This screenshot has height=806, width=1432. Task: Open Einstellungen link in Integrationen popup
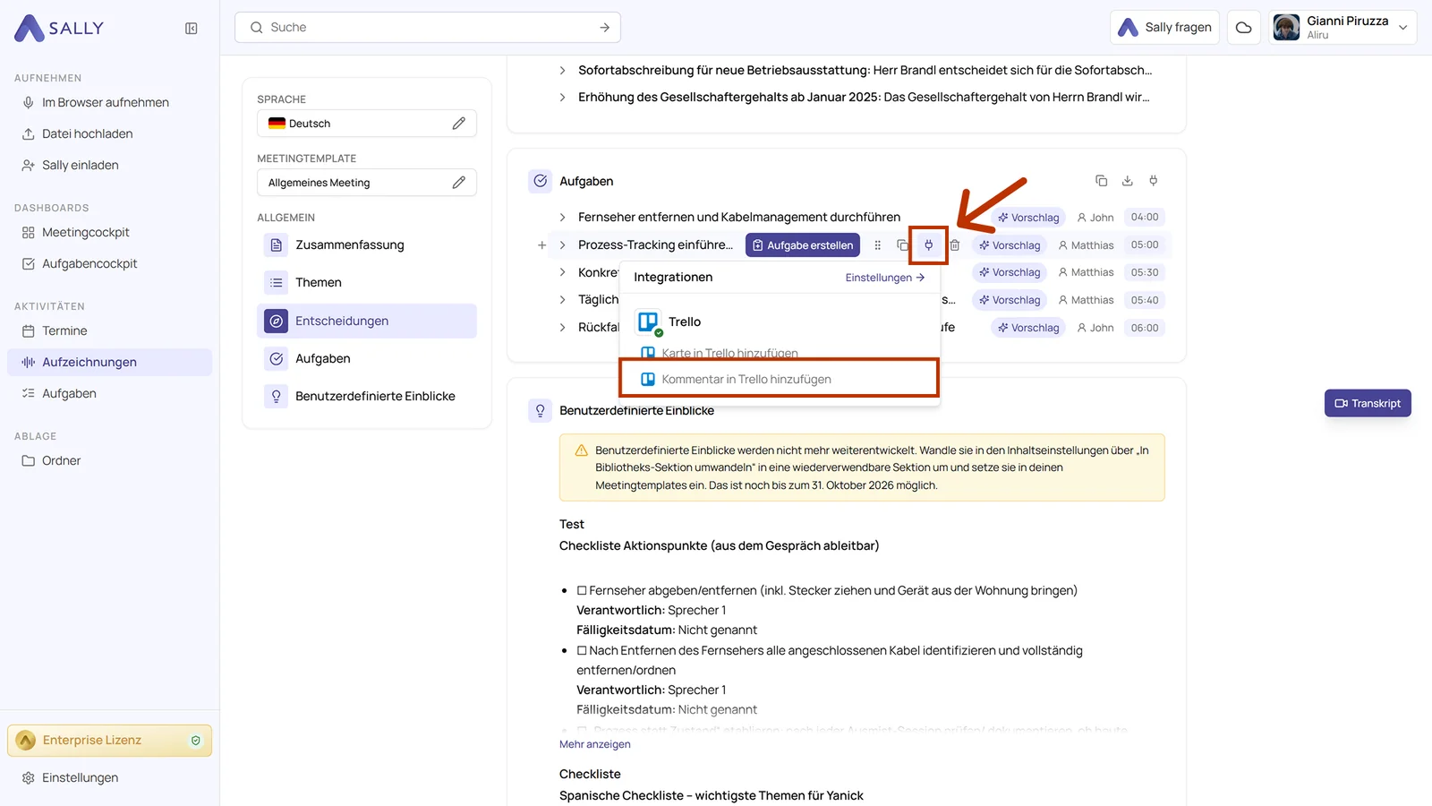884,278
